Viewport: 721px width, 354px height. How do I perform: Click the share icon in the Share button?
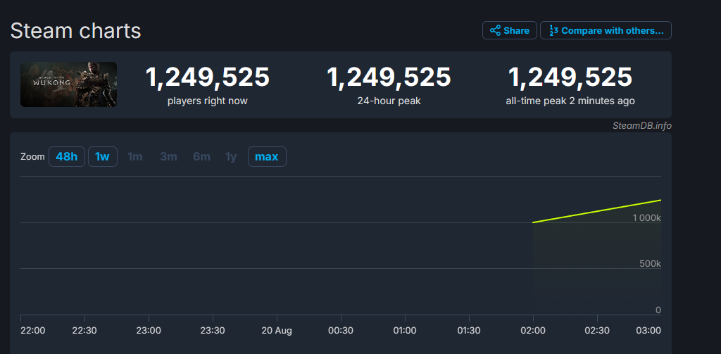coord(495,31)
